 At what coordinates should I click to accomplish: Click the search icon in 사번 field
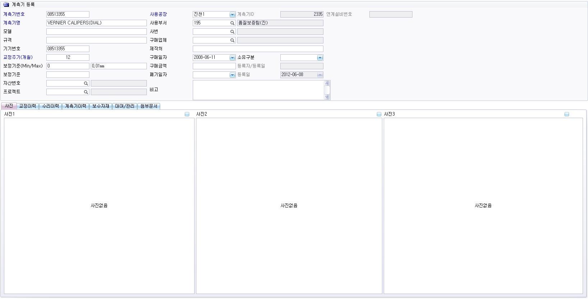tap(232, 32)
